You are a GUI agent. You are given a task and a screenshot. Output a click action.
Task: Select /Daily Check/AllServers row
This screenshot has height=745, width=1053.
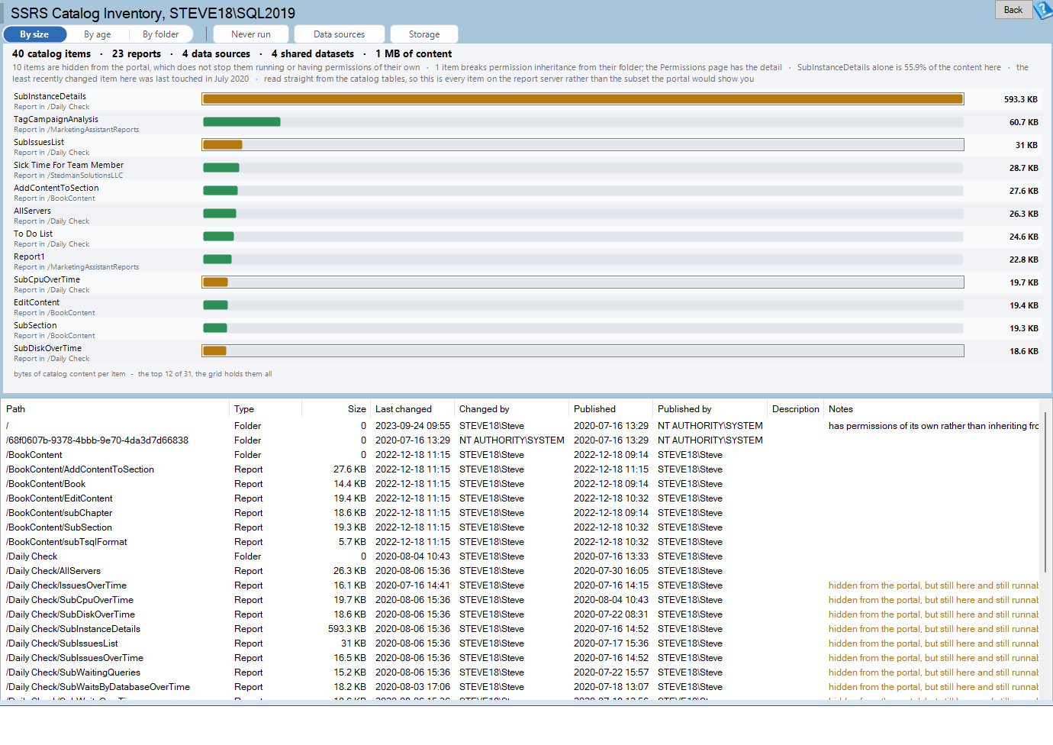[x=521, y=571]
